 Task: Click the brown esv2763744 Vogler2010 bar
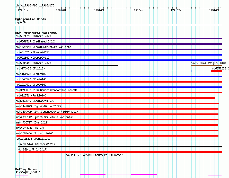pyautogui.click(x=206, y=66)
